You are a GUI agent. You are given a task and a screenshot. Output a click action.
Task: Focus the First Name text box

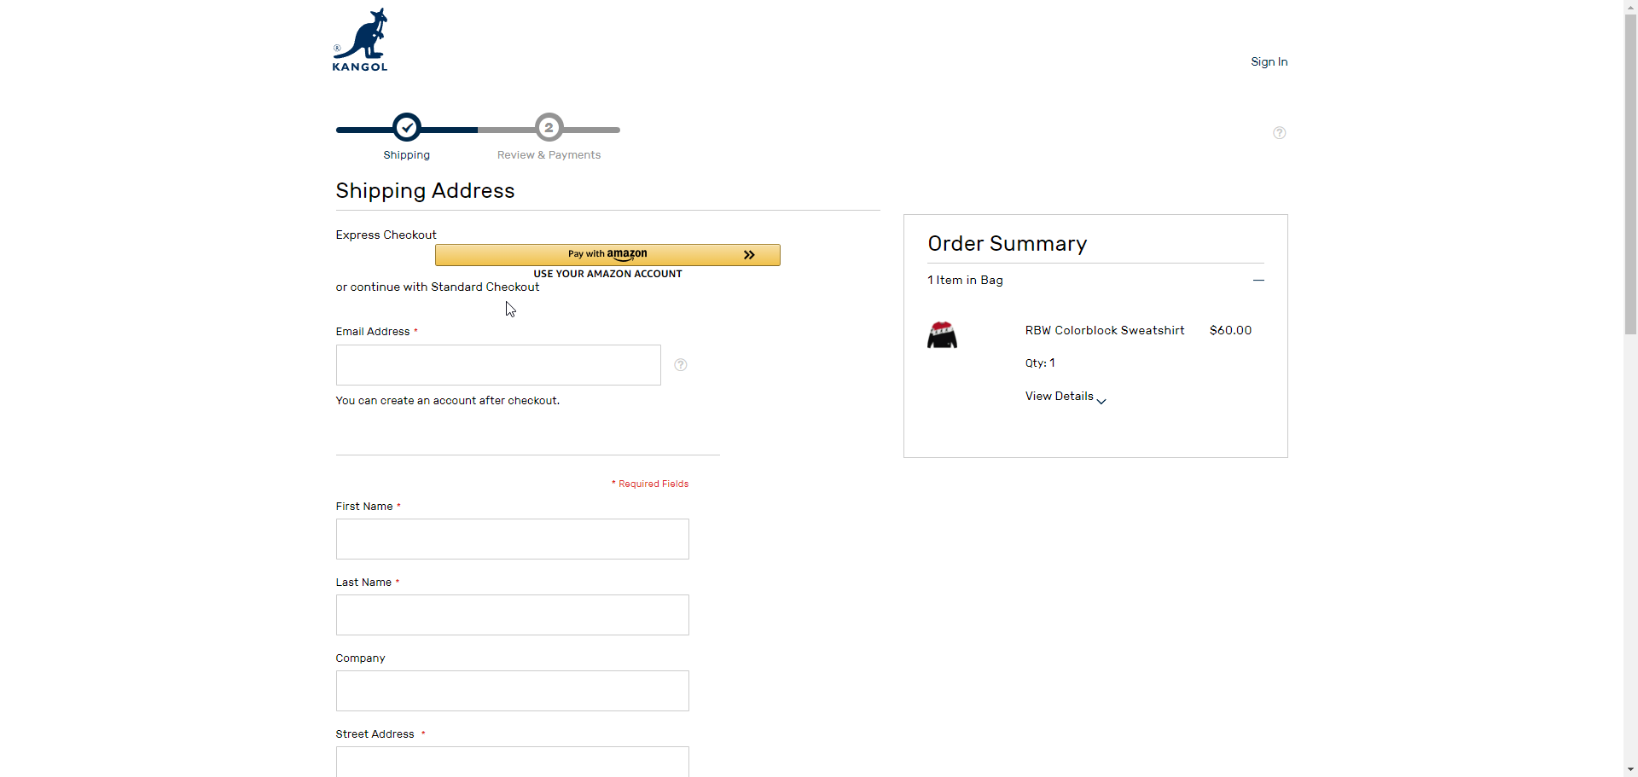tap(512, 539)
